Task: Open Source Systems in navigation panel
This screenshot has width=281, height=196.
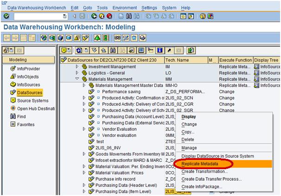Action: [32, 100]
